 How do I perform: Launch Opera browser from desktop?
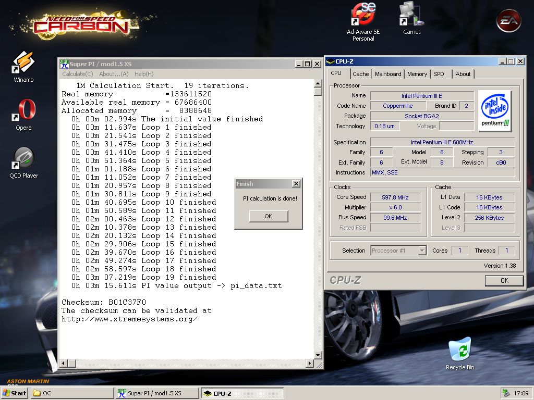coord(23,115)
